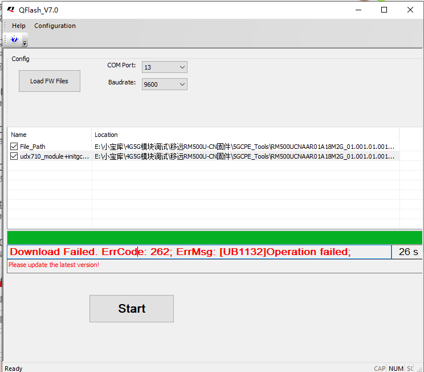Open the Help menu
The height and width of the screenshot is (372, 424).
[x=19, y=26]
